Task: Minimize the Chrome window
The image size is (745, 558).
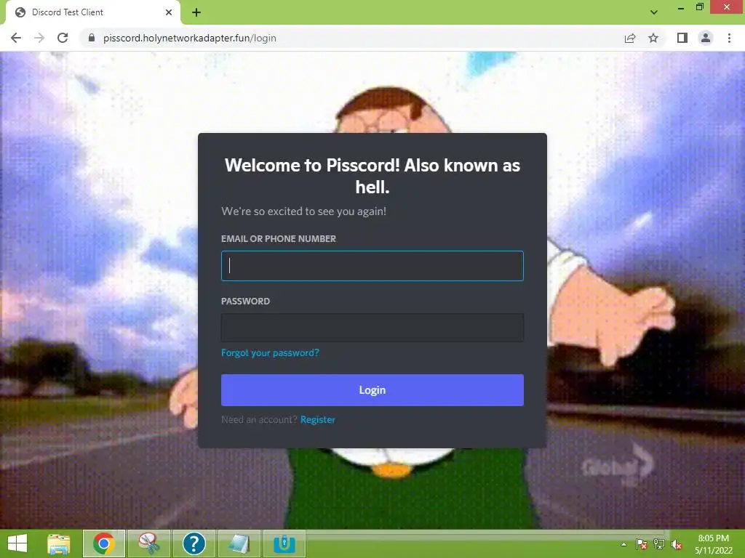Action: (x=680, y=7)
